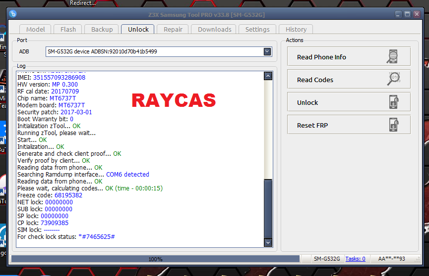Click the IMEI value 351557093286908
This screenshot has width=429, height=276.
[59, 78]
